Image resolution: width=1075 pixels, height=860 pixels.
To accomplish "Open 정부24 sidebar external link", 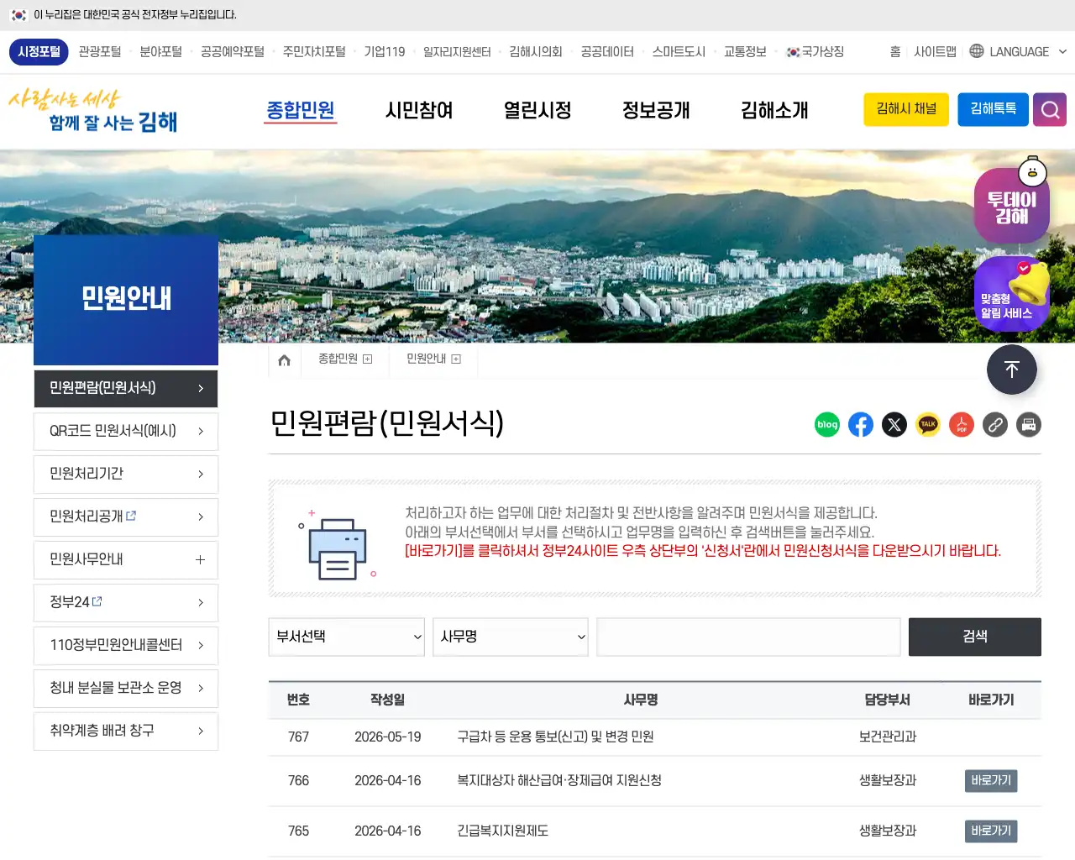I will coord(126,603).
